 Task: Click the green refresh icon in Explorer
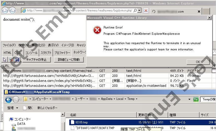(196, 99)
